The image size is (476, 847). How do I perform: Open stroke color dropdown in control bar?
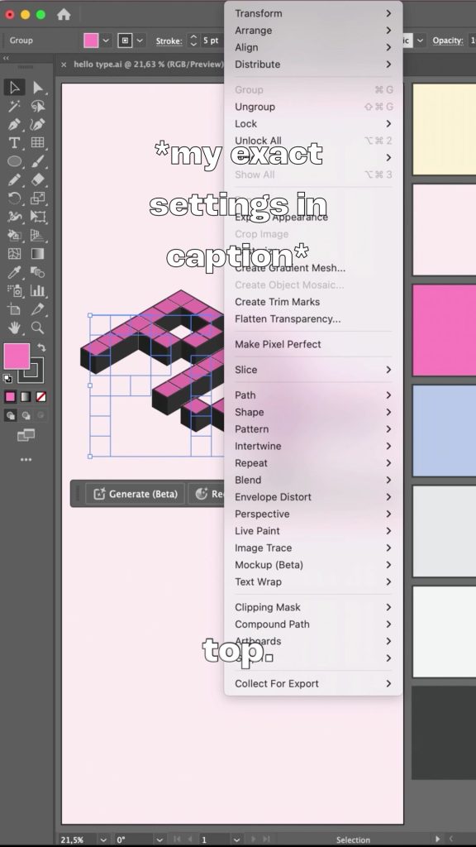coord(140,41)
